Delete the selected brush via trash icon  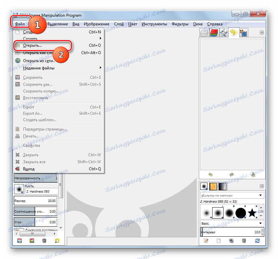[244, 241]
